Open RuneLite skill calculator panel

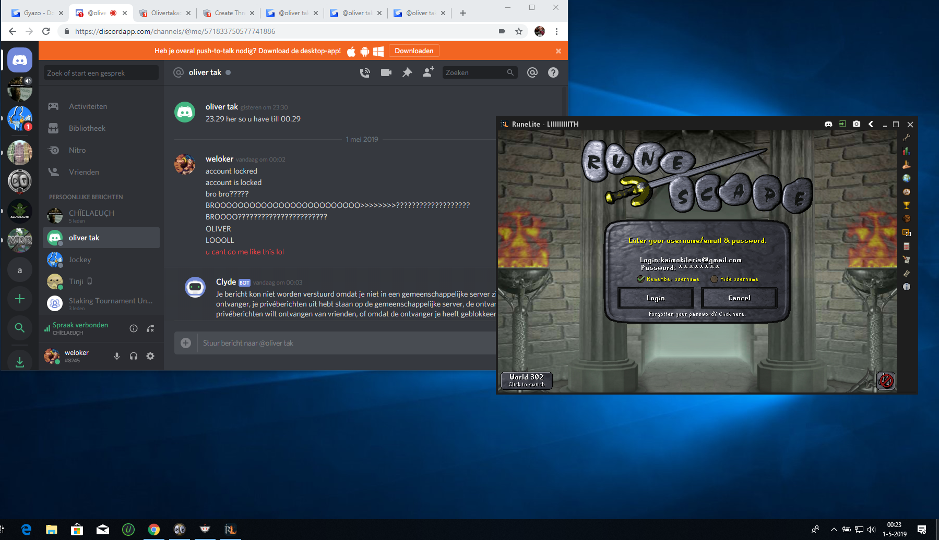tap(907, 246)
